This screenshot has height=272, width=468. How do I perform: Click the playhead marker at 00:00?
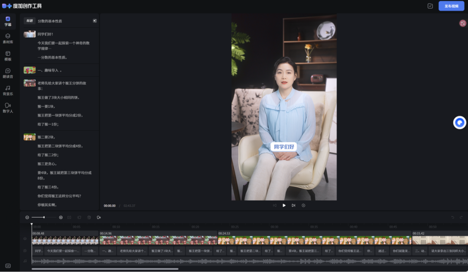click(32, 224)
